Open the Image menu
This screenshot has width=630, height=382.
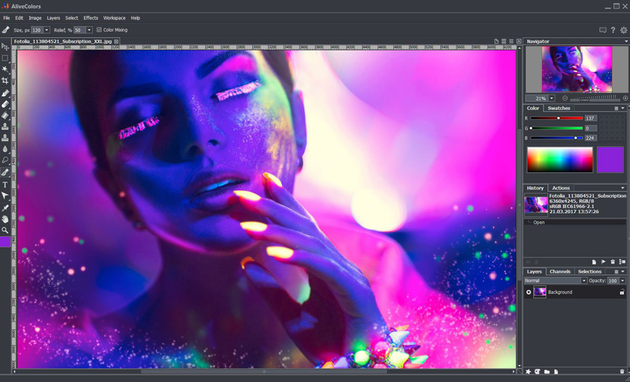click(36, 18)
